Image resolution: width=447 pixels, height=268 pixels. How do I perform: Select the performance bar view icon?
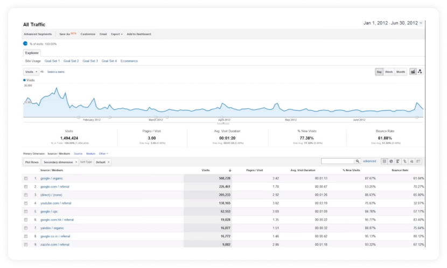[398, 161]
